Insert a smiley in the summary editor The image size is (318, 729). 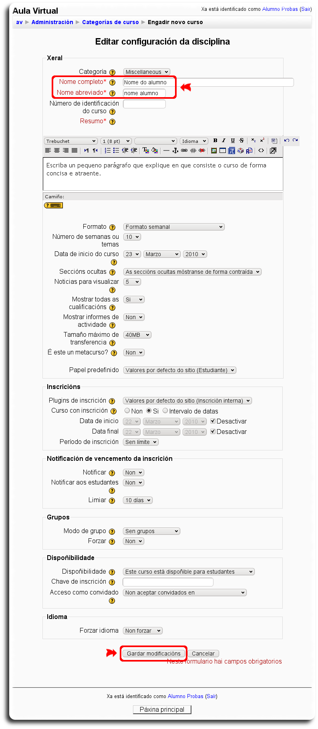(240, 150)
